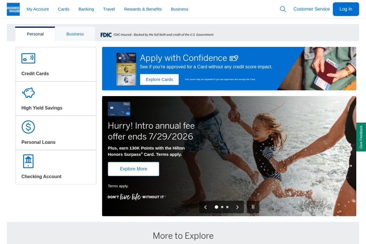The height and width of the screenshot is (244, 366).
Task: Click the American Express logo
Action: (13, 9)
